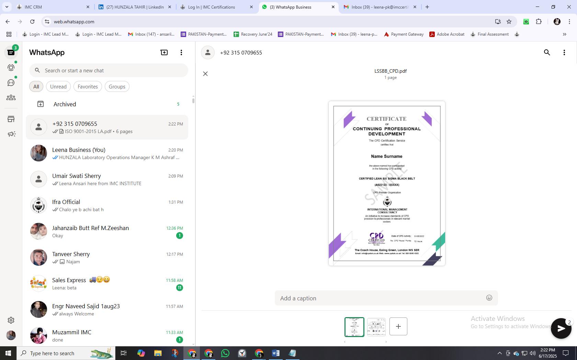Select the first document thumbnail

tap(354, 327)
